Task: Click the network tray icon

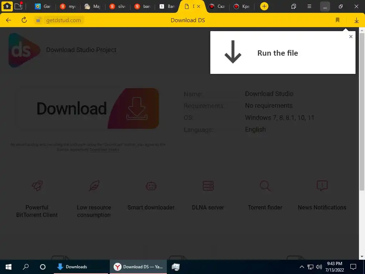Action: (x=310, y=267)
